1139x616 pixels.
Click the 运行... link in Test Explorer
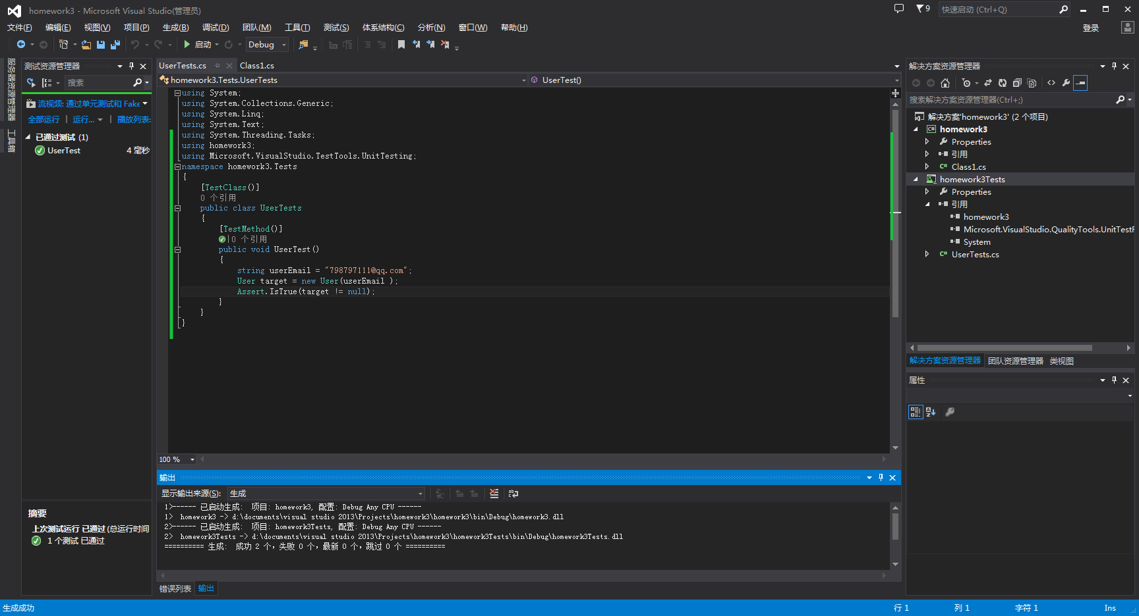(84, 120)
